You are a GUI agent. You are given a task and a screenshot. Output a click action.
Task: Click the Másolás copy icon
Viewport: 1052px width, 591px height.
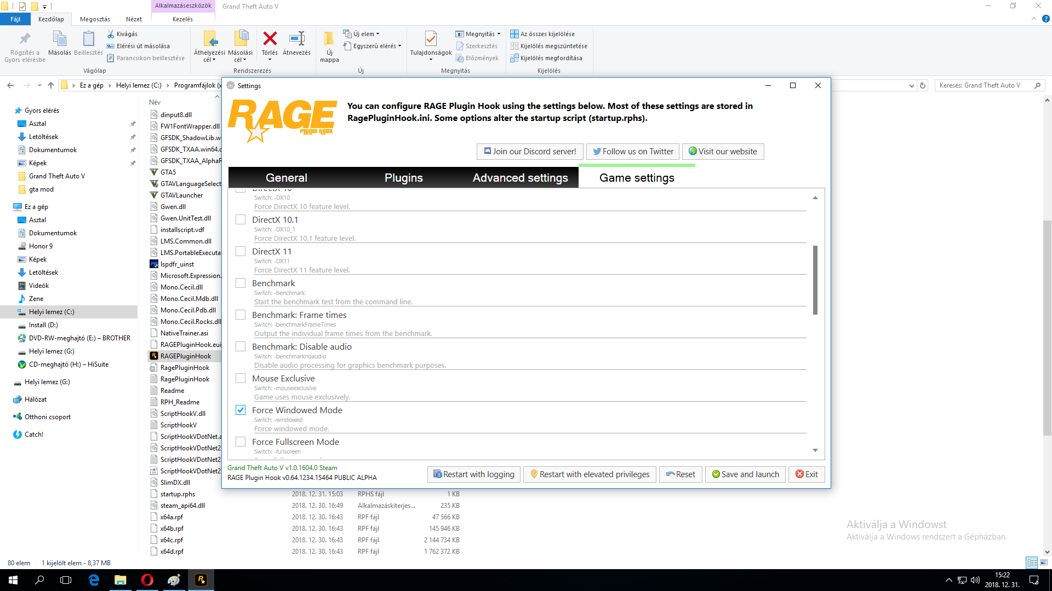coord(59,39)
